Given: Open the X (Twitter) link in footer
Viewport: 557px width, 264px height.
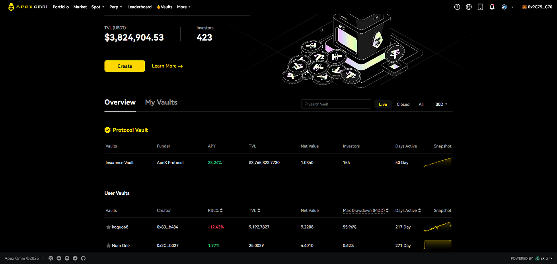Looking at the screenshot, I should point(51,258).
